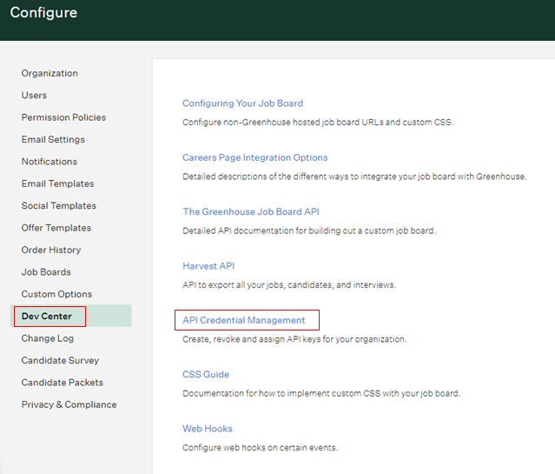Follow The Greenhouse Job Board API link
This screenshot has height=474, width=555.
click(251, 211)
